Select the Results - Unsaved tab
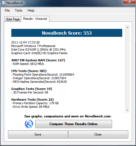The image size is (136, 146). tap(35, 19)
